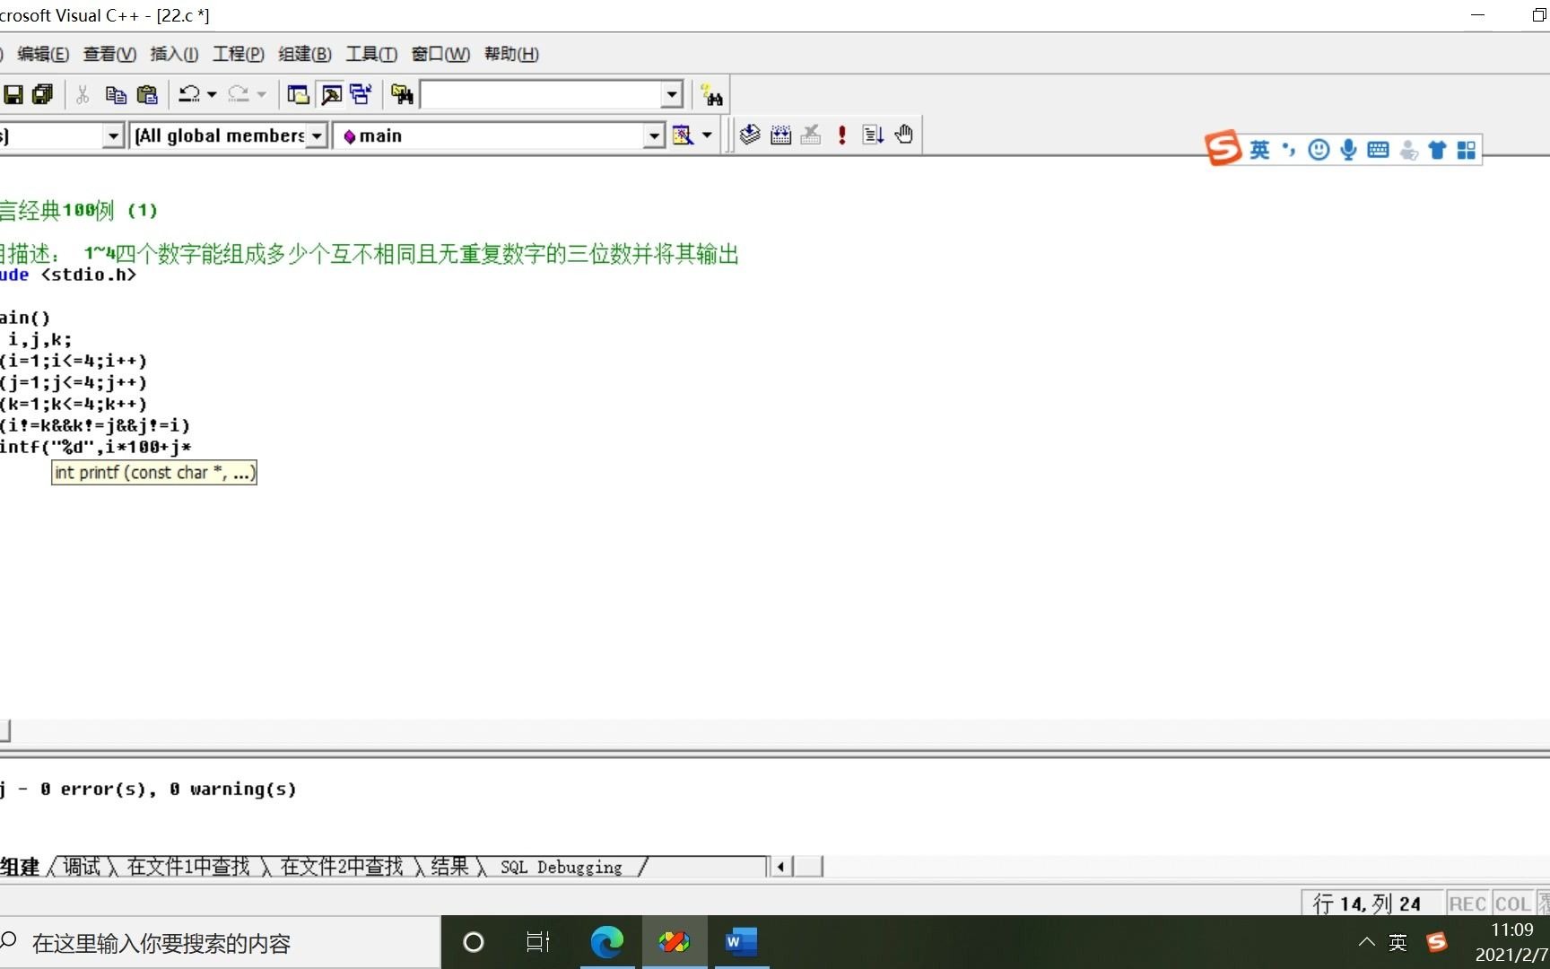Image resolution: width=1550 pixels, height=969 pixels.
Task: Compile the current file 22.c
Action: coord(749,135)
